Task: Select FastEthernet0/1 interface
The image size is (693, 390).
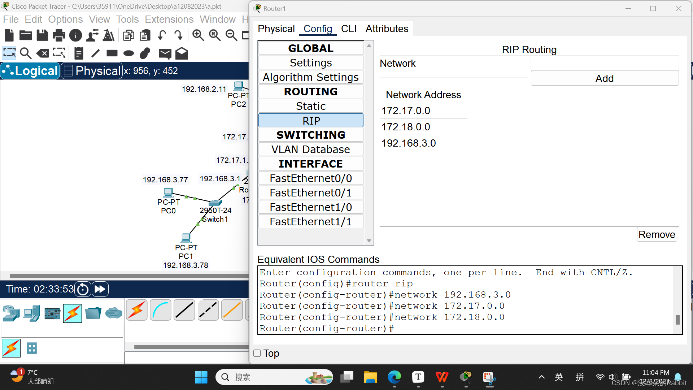Action: pyautogui.click(x=310, y=193)
